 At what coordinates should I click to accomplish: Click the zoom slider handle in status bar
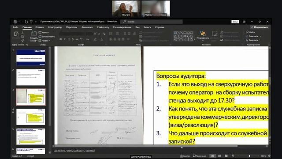249,156
